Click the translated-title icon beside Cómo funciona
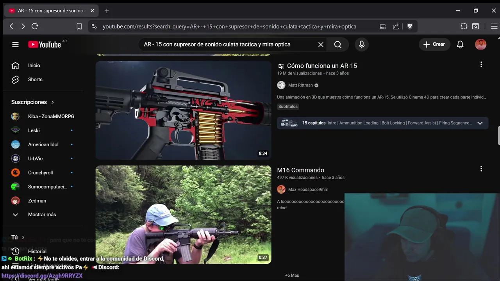 click(281, 66)
